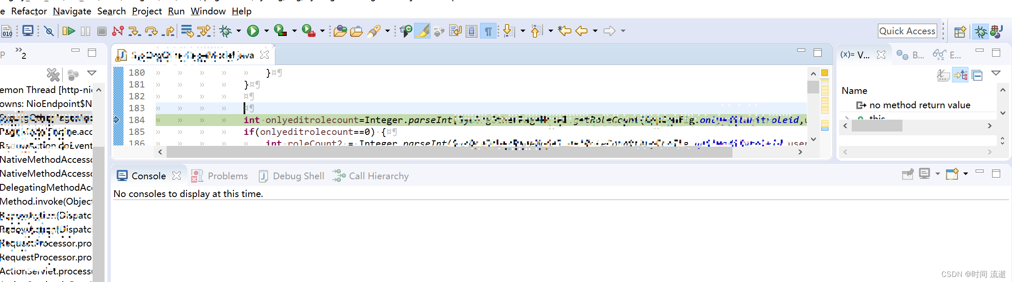Toggle Block Selection mode
This screenshot has height=282, width=1012.
[x=472, y=31]
